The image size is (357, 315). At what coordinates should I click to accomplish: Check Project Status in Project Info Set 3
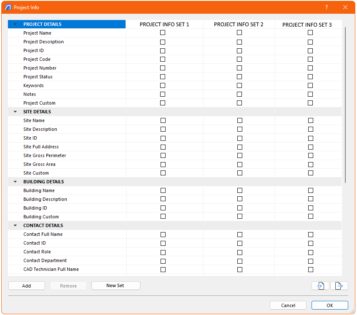[310, 77]
